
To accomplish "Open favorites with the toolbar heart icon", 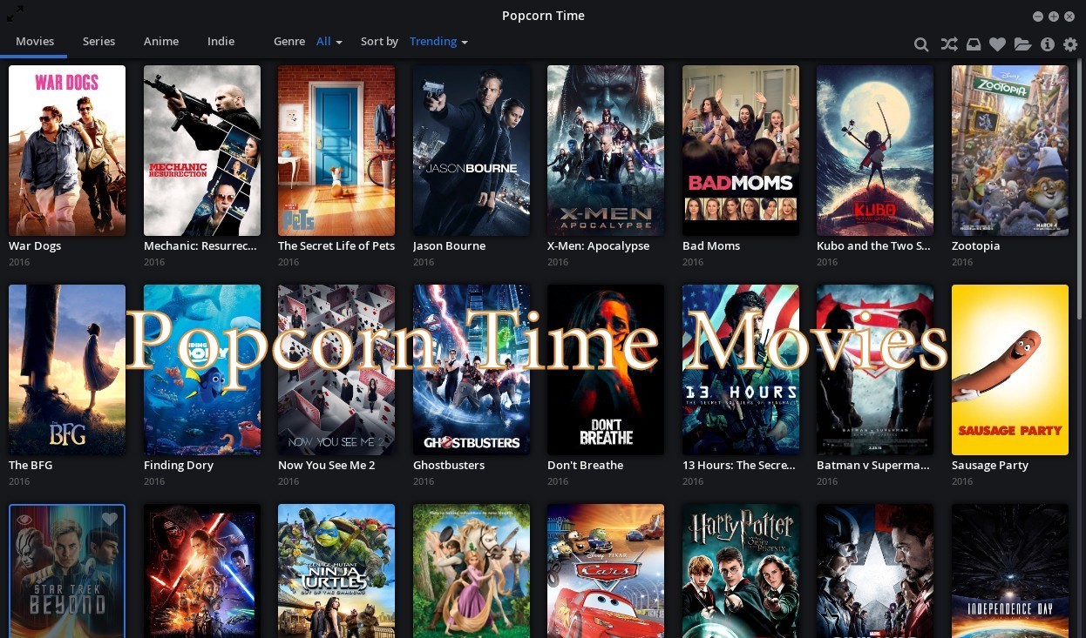I will pyautogui.click(x=998, y=44).
